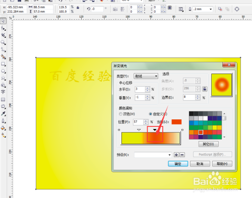Select the Zoom magnifier tool
This screenshot has height=198, width=252.
(x=3, y=42)
